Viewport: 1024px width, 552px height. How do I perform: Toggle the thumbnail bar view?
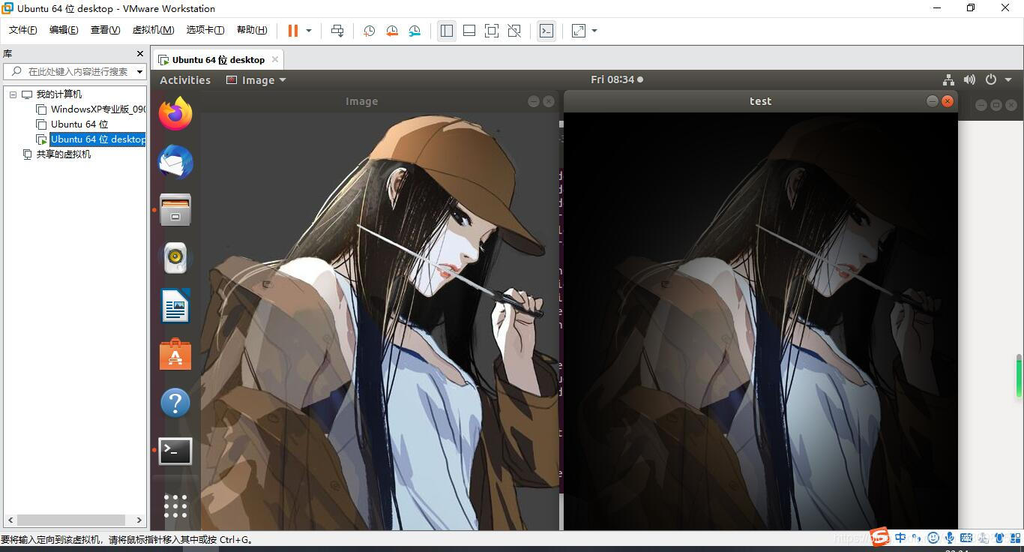click(x=469, y=31)
